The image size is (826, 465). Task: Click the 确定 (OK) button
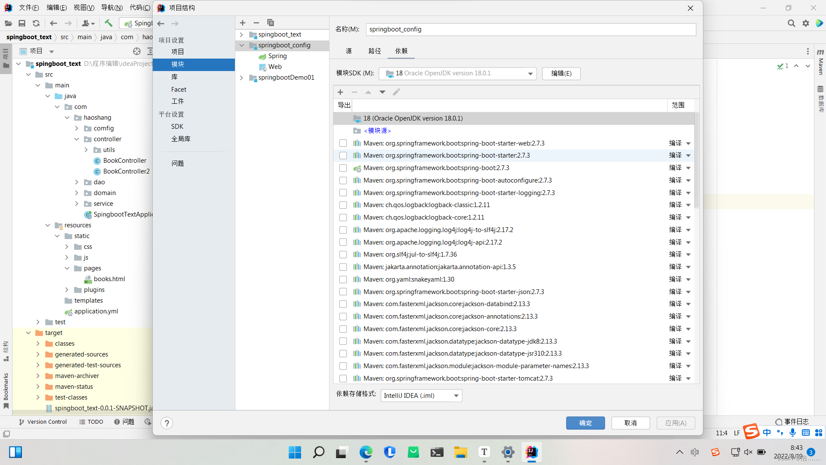pos(586,423)
